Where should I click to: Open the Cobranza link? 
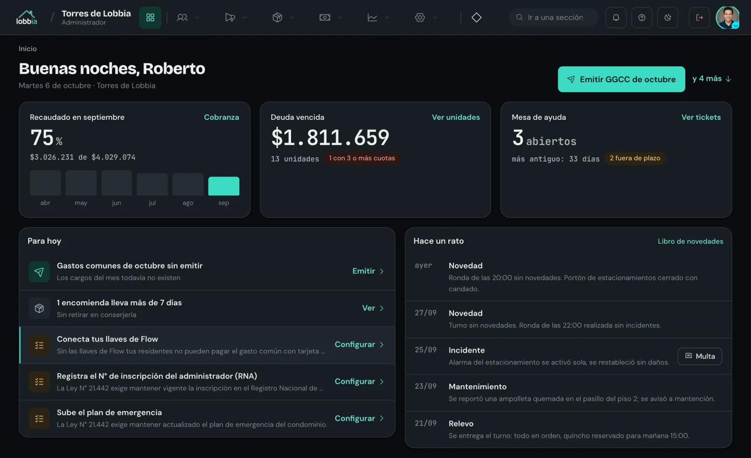tap(222, 117)
